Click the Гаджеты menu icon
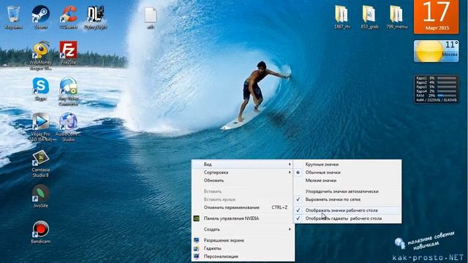Screen dimensions: 468x263 pyautogui.click(x=197, y=248)
